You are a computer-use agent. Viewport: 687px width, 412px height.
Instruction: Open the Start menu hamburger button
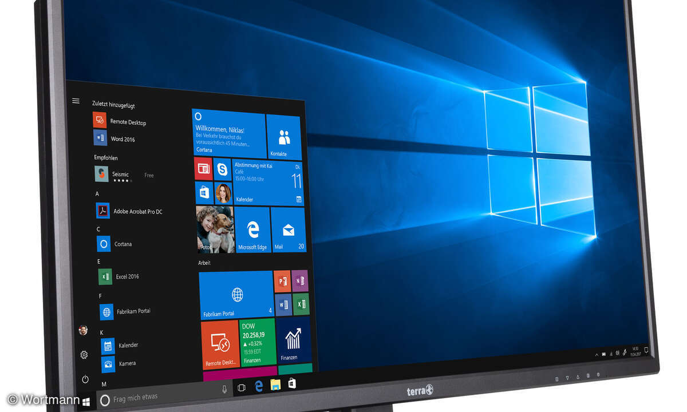[x=76, y=101]
